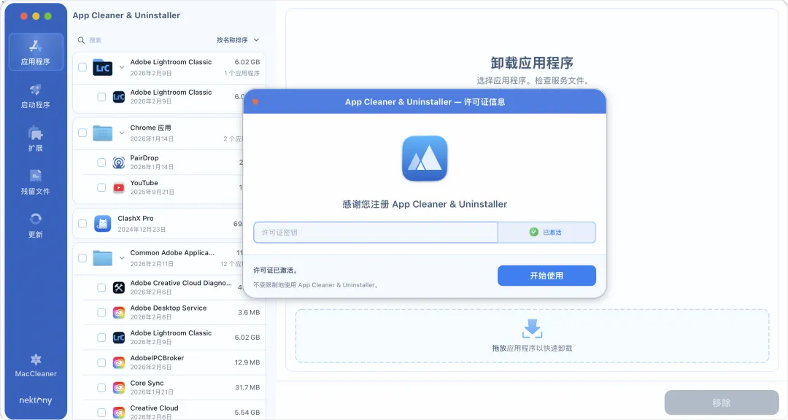
Task: Check the AdobeIPCBroker checkbox
Action: click(101, 362)
